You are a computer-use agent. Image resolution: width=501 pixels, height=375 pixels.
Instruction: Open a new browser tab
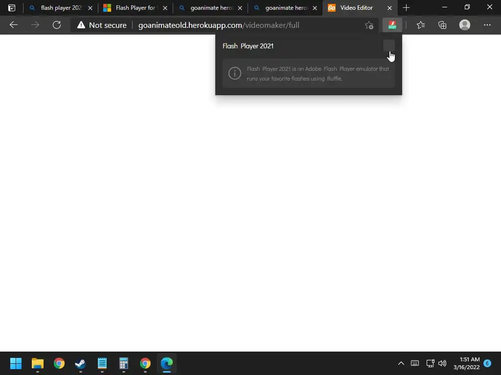click(x=406, y=8)
